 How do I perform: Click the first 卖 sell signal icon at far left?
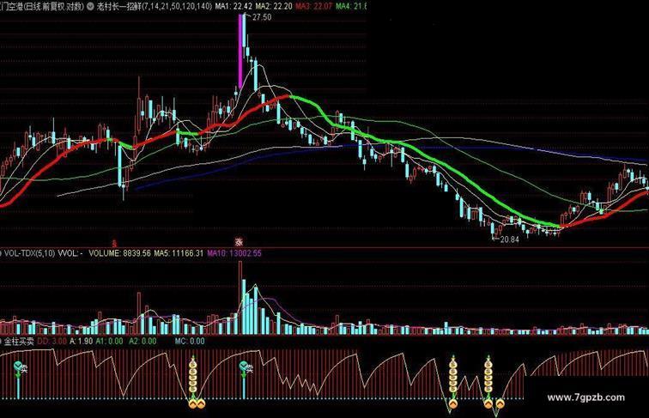tap(20, 367)
